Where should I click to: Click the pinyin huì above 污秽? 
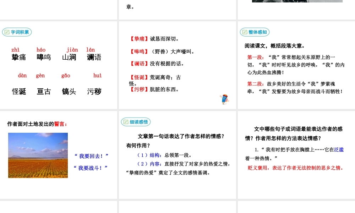[x=98, y=76]
